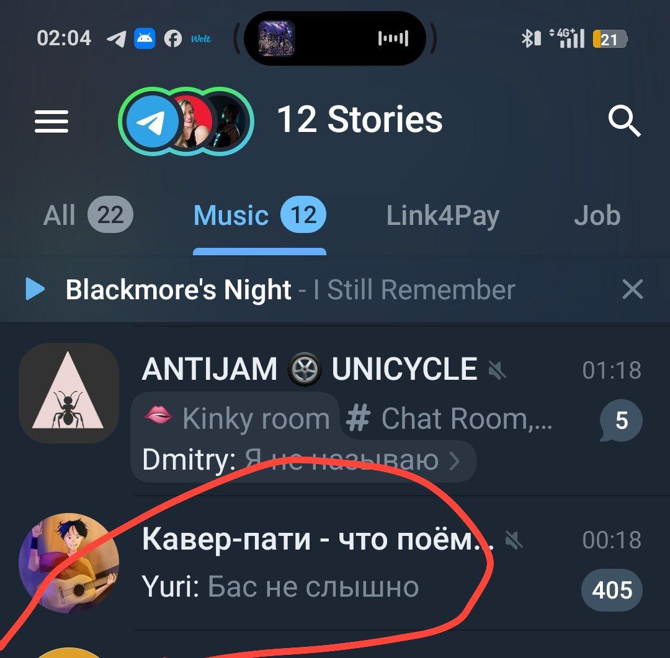The image size is (670, 658).
Task: Expand Dmitry's last message arrow
Action: pos(455,461)
